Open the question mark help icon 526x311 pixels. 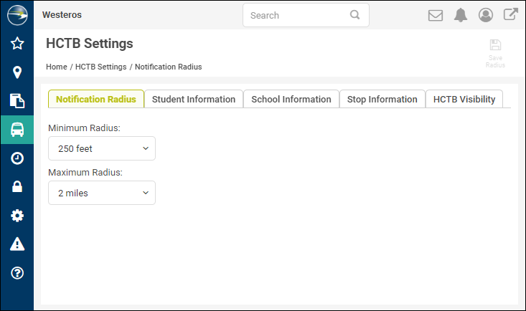pos(17,273)
